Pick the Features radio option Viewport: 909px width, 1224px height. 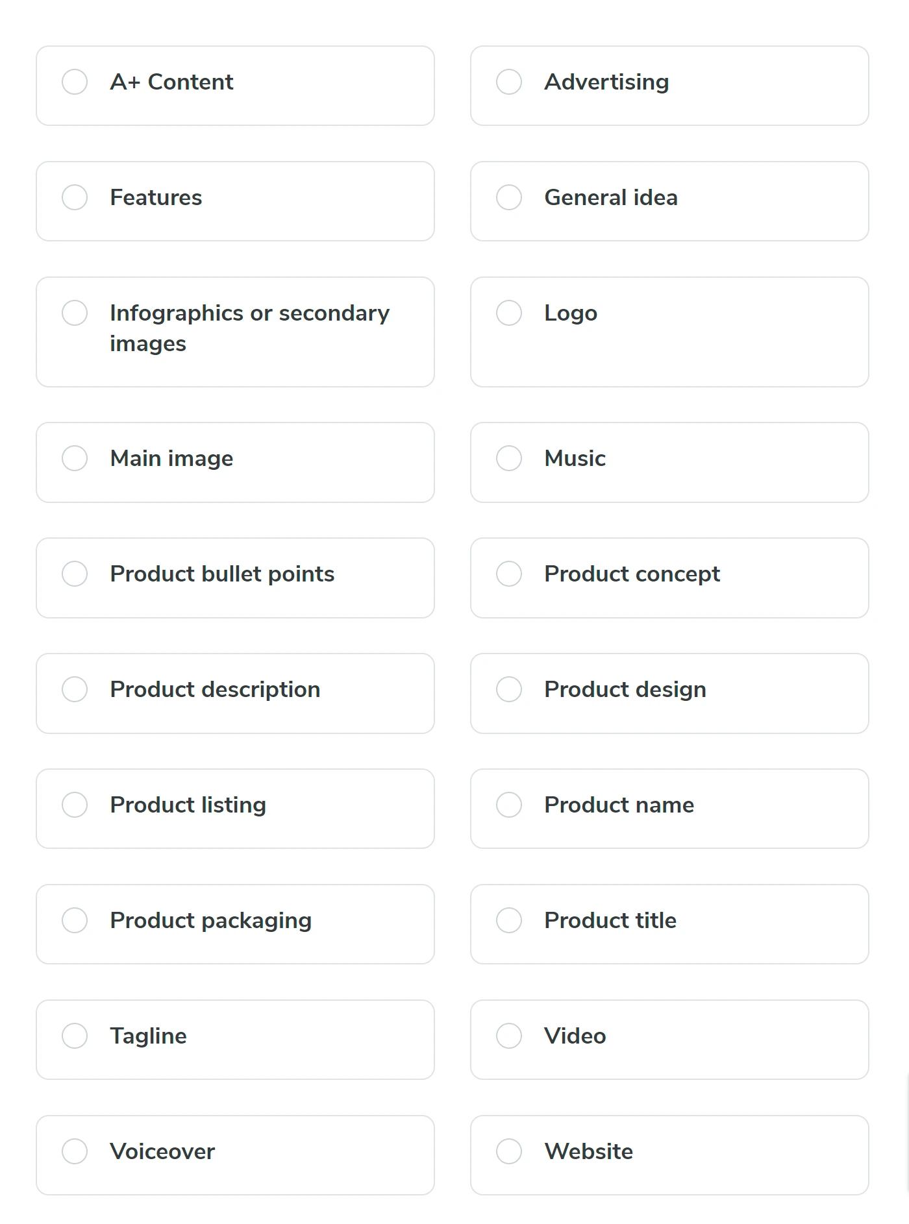click(75, 198)
